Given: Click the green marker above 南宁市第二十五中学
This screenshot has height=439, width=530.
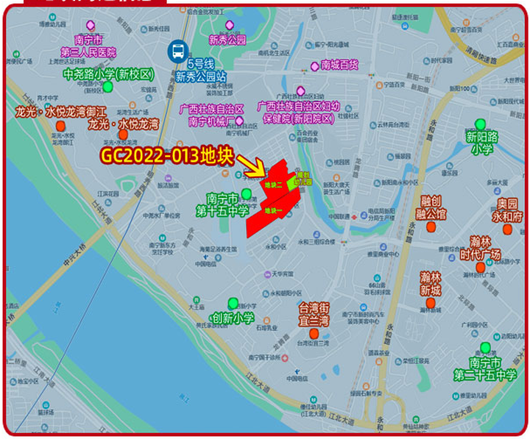Looking at the screenshot, I should 485,347.
